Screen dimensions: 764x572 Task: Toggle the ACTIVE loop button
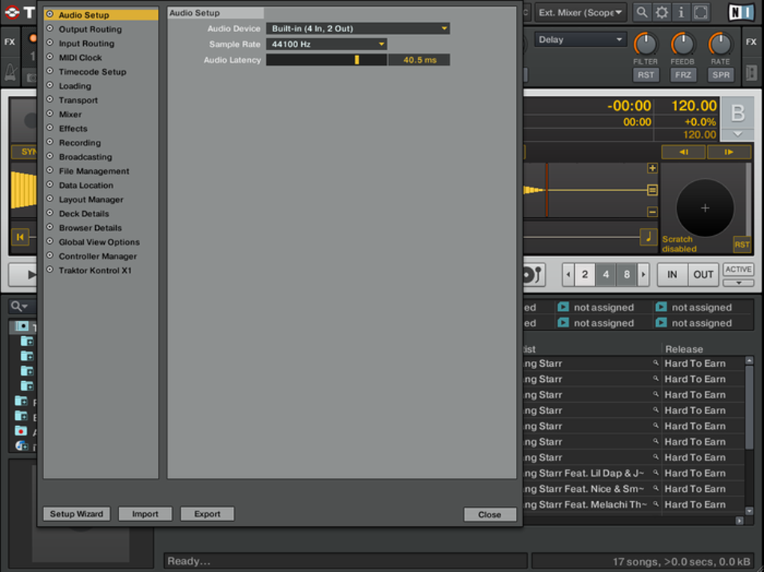[x=739, y=270]
